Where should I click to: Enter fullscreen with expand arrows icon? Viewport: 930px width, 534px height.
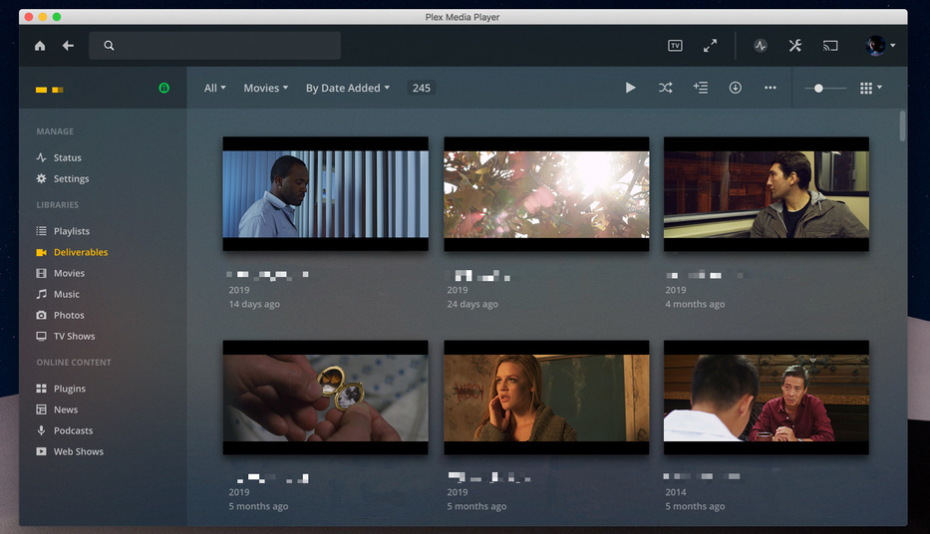(710, 46)
